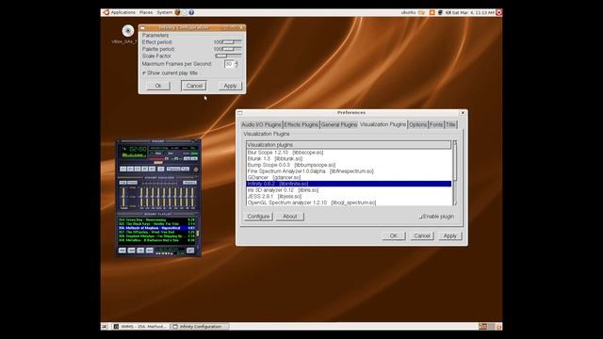Open the Trash icon in bottom panel
The height and width of the screenshot is (339, 603).
click(x=498, y=327)
